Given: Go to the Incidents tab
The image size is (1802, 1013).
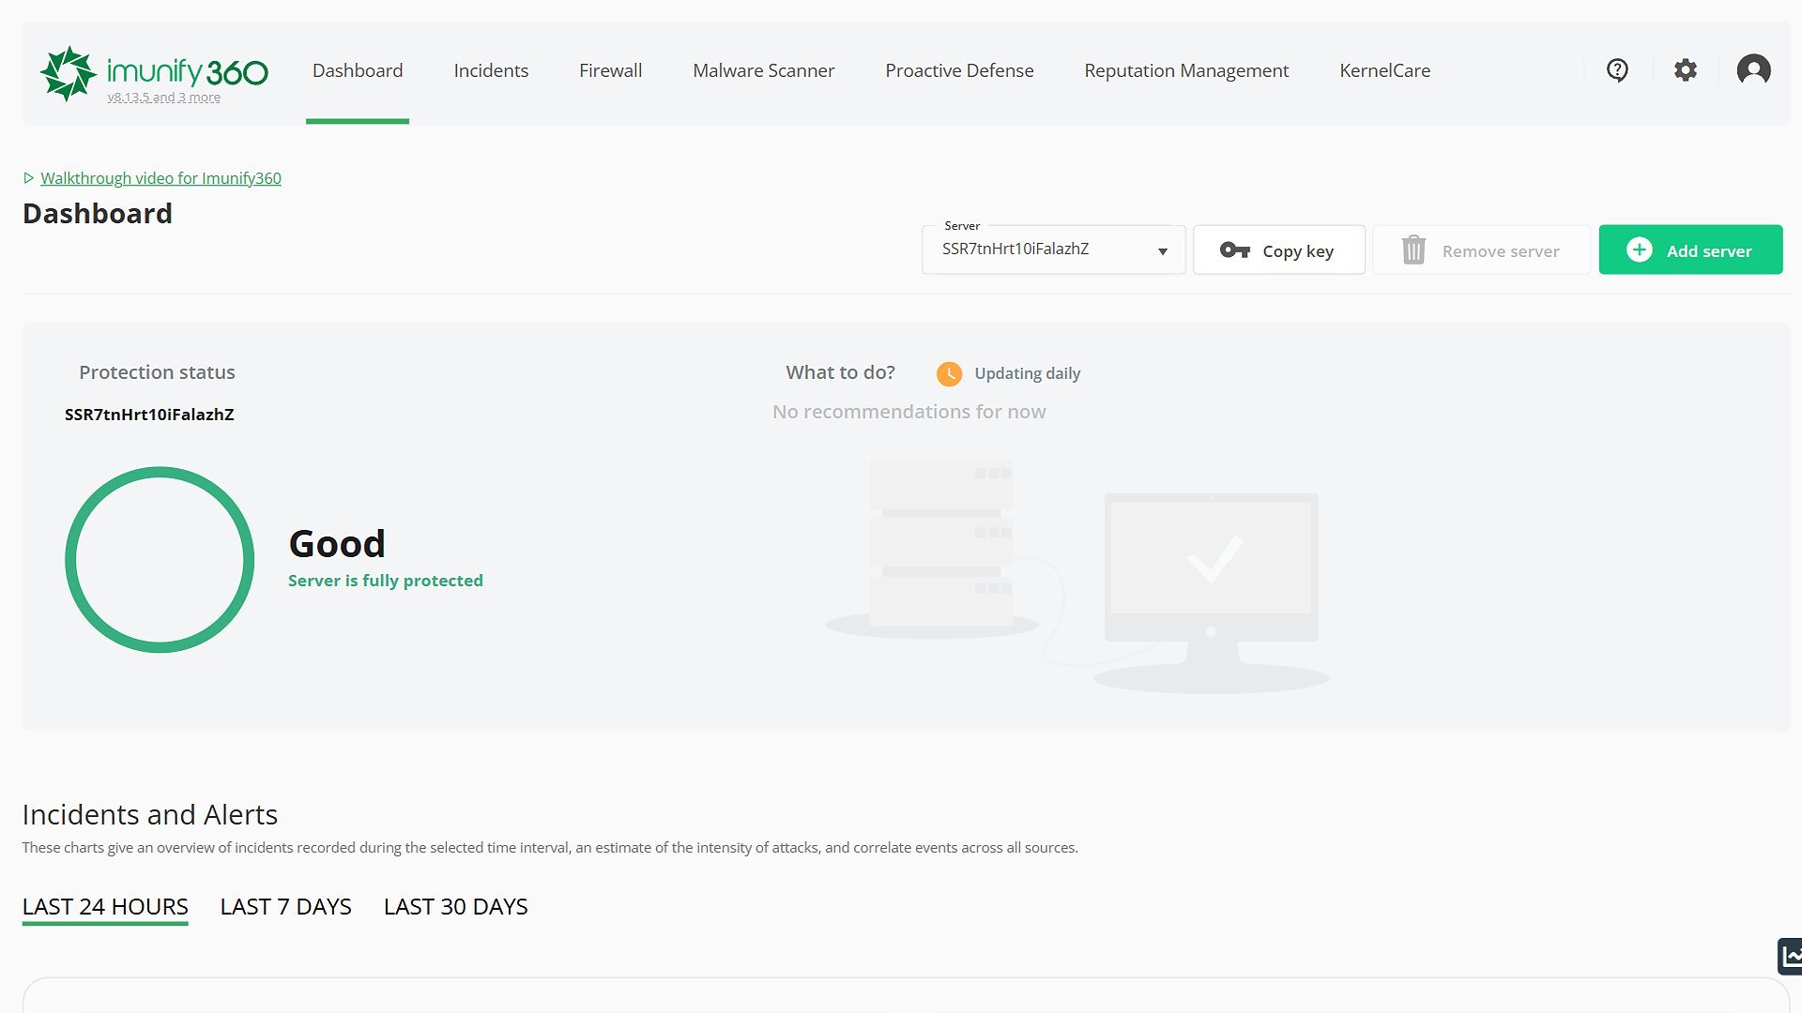Looking at the screenshot, I should tap(491, 71).
